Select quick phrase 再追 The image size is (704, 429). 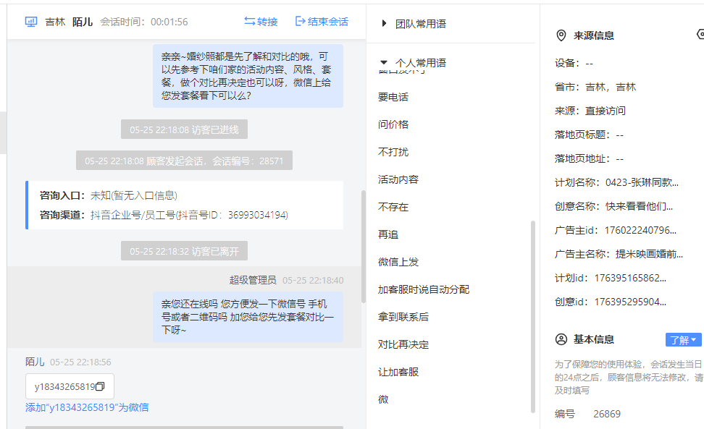(x=388, y=234)
